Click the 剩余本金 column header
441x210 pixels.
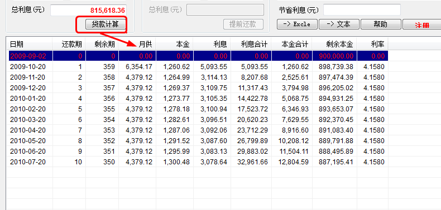(335, 44)
